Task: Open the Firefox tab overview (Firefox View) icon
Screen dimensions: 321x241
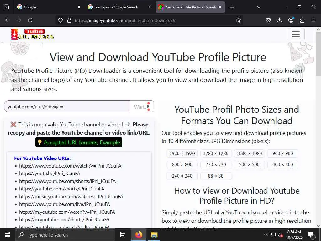Action: click(6, 7)
